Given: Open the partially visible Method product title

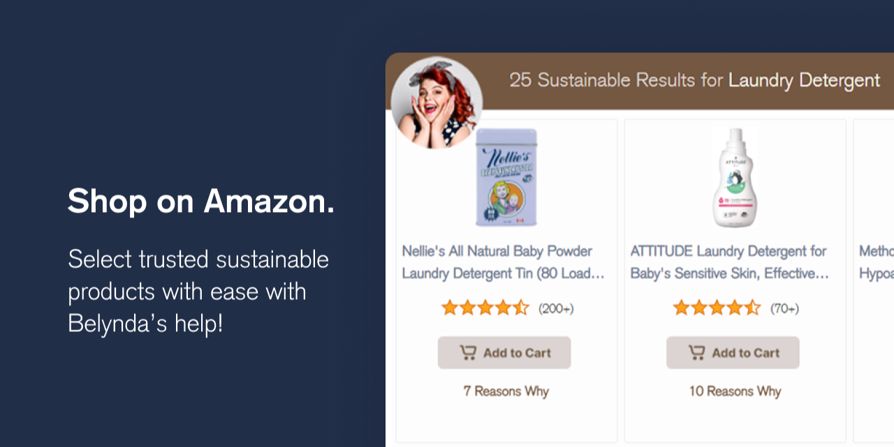Looking at the screenshot, I should click(877, 262).
